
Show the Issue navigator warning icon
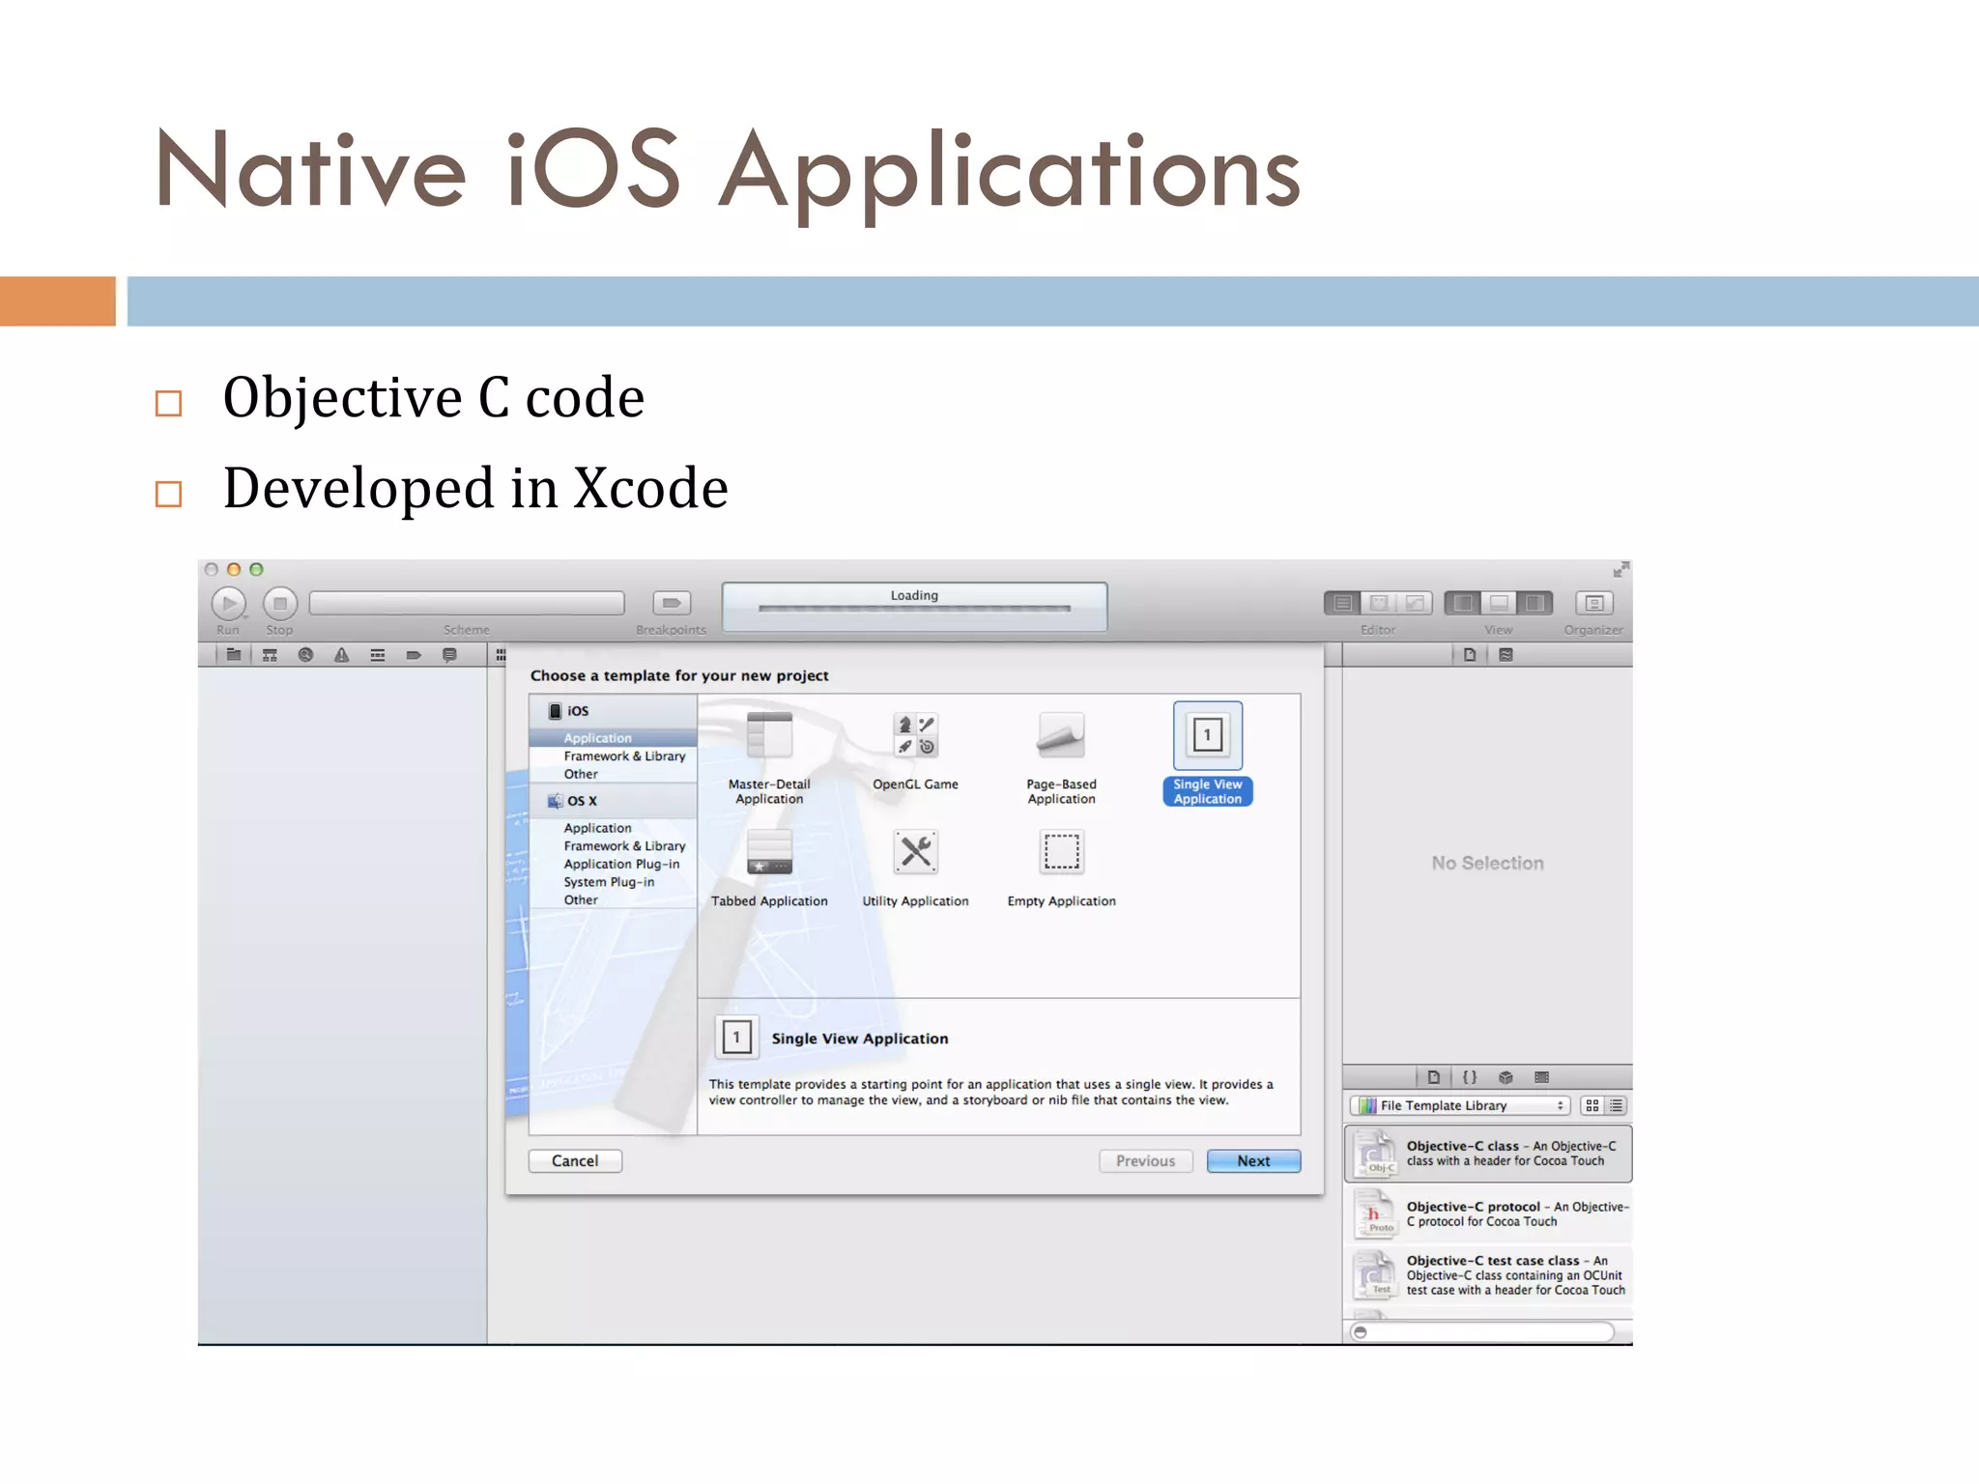click(341, 655)
